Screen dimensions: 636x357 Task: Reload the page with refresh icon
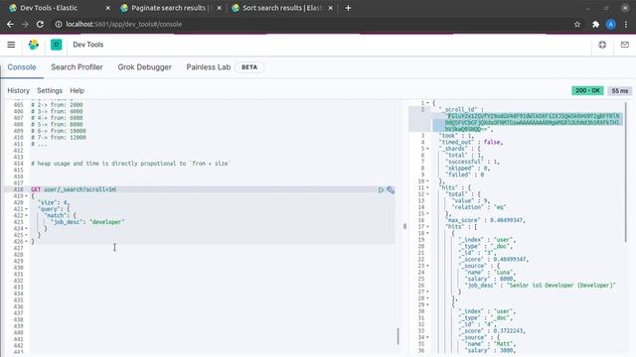pos(40,24)
